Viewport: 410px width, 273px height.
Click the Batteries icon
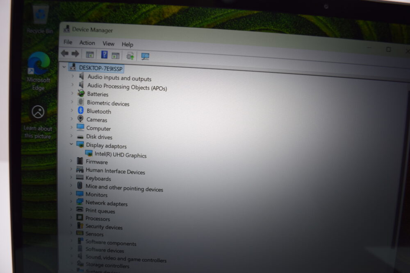[x=81, y=93]
